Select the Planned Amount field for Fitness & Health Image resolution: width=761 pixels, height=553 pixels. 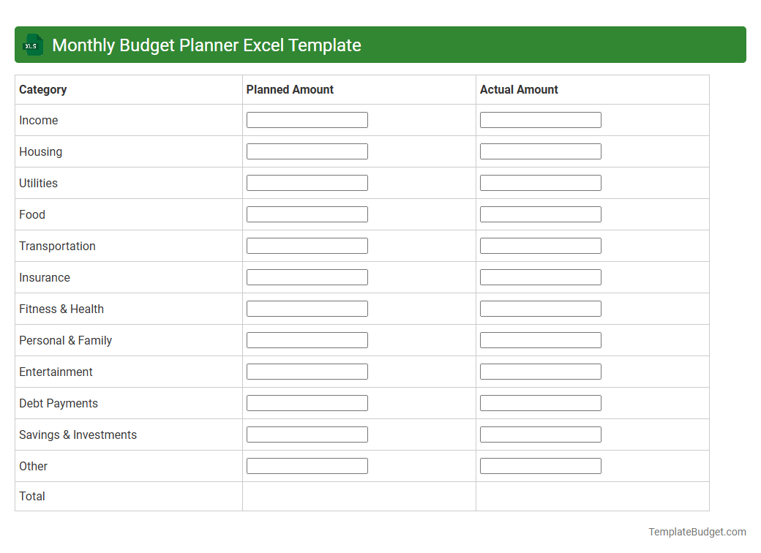(307, 308)
